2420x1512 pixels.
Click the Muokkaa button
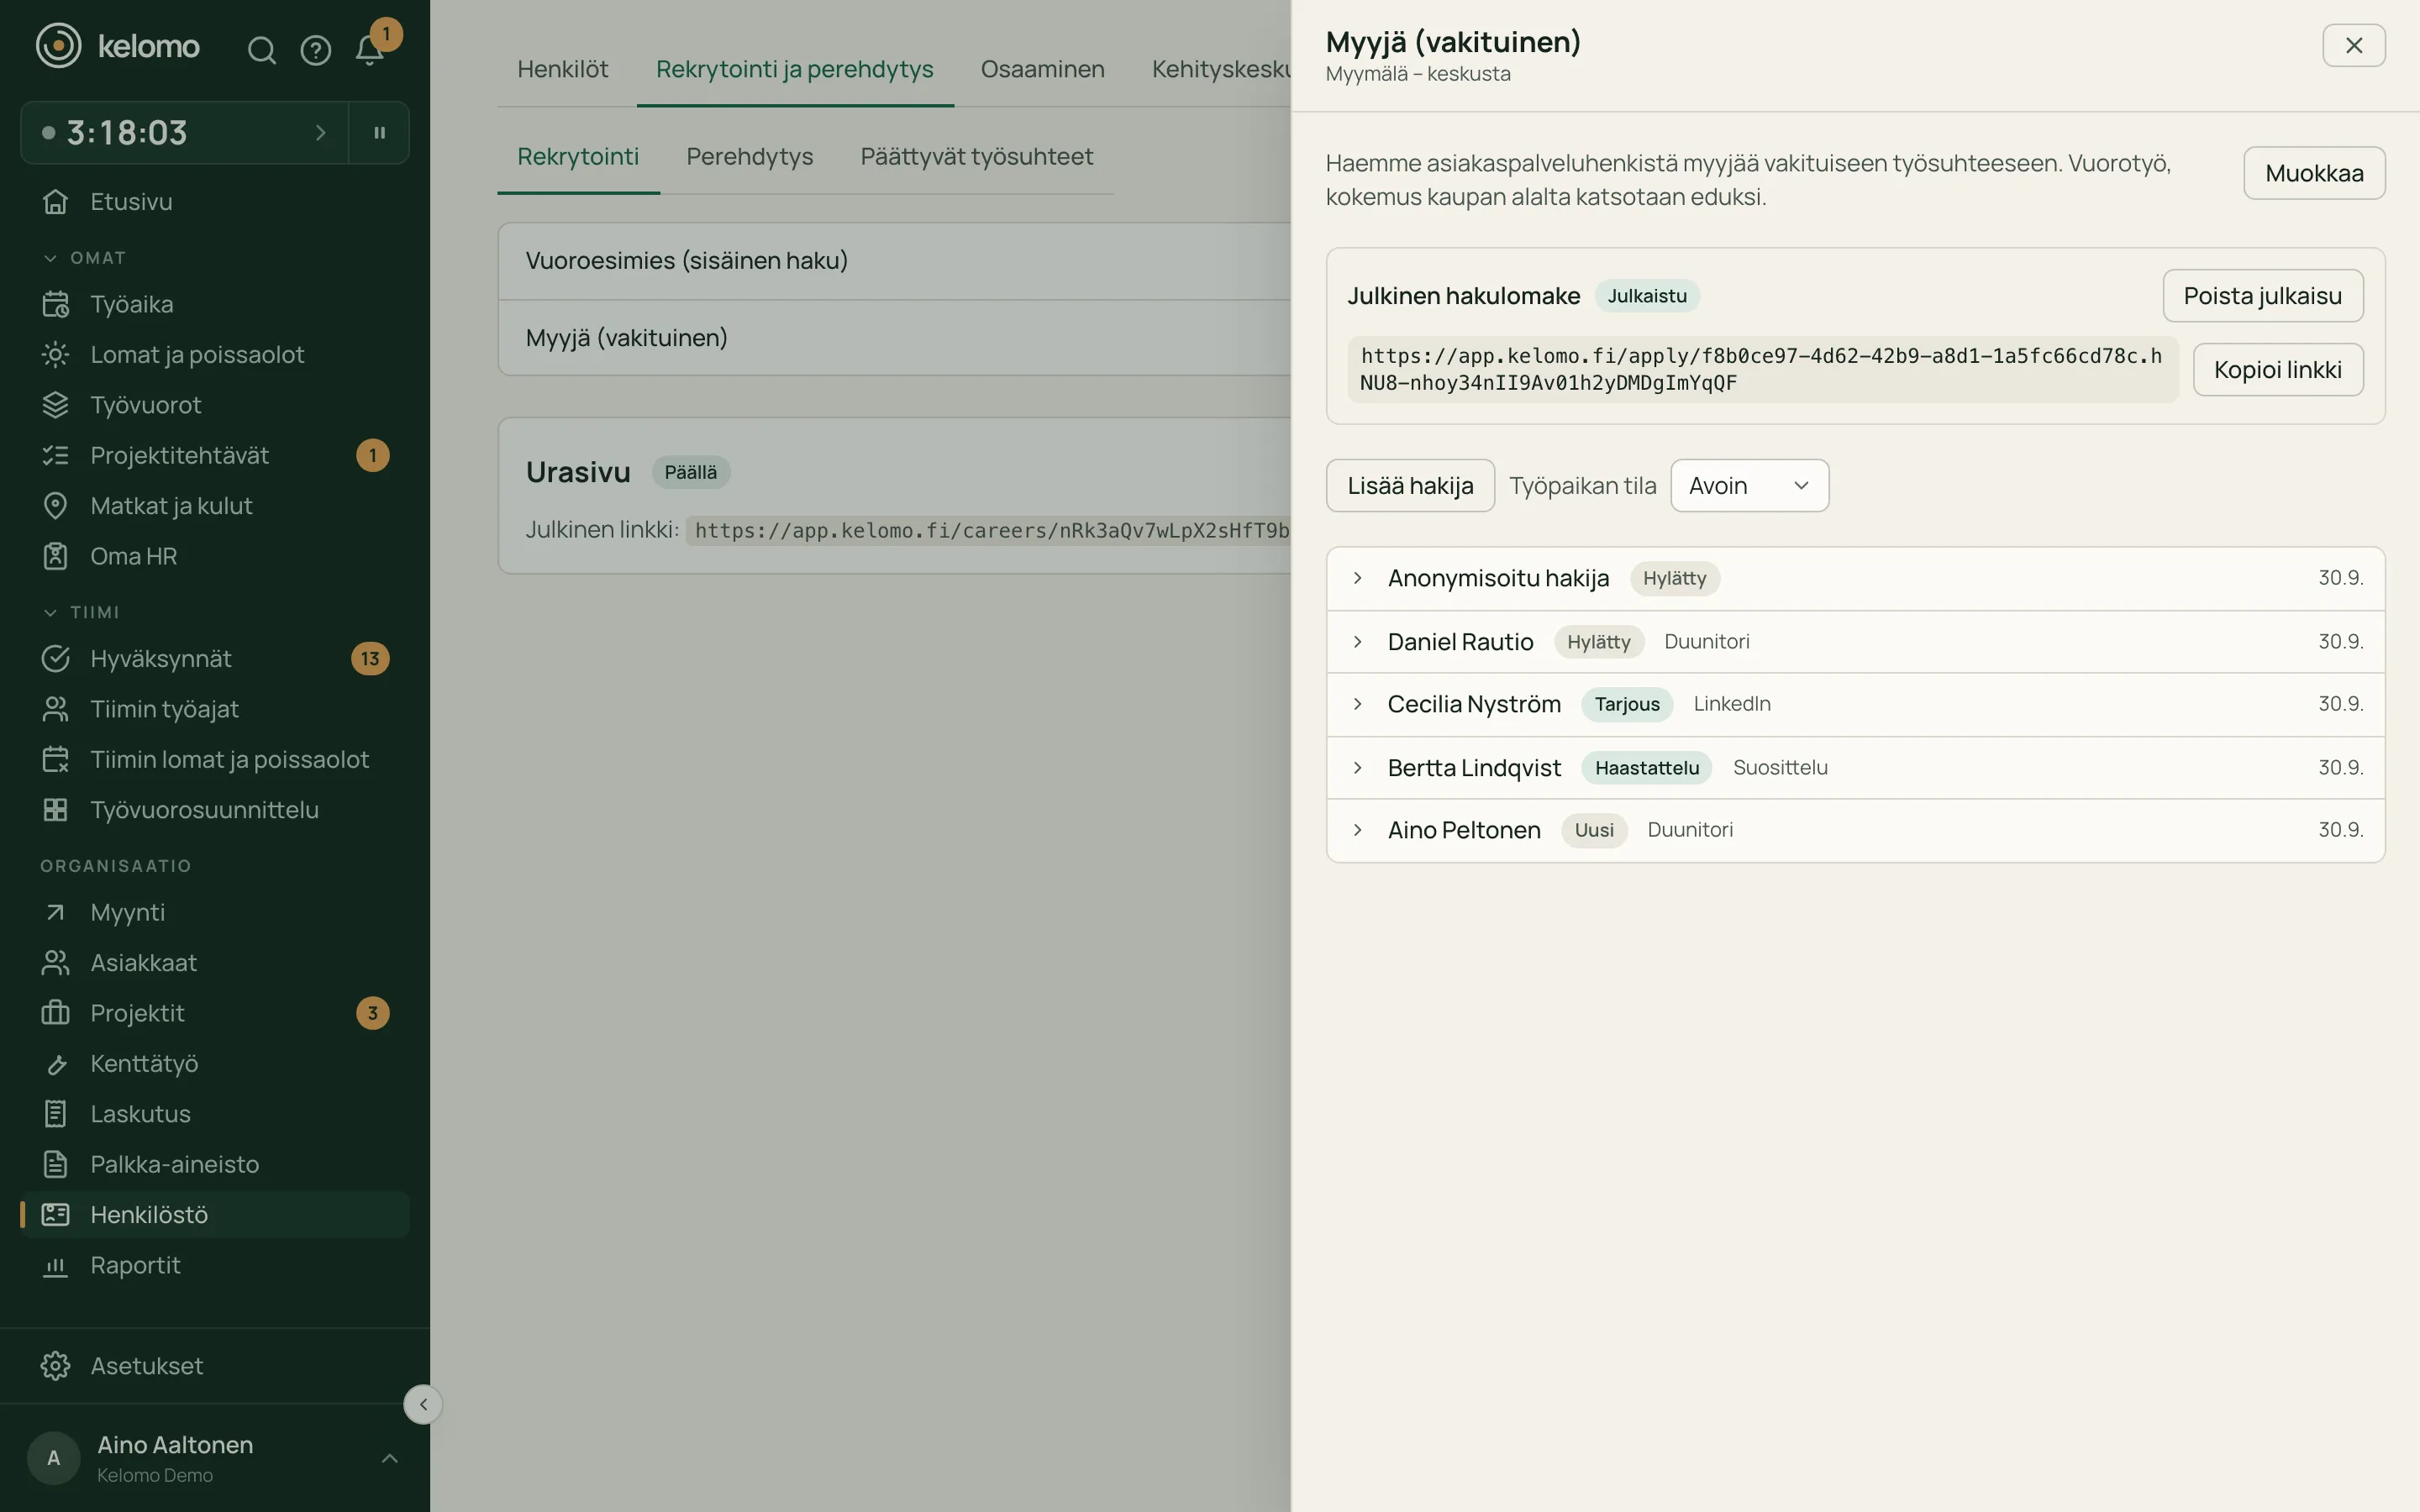tap(2314, 173)
